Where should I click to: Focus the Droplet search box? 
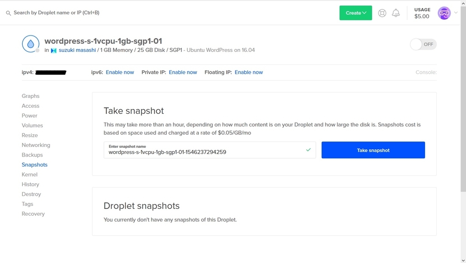pyautogui.click(x=56, y=13)
